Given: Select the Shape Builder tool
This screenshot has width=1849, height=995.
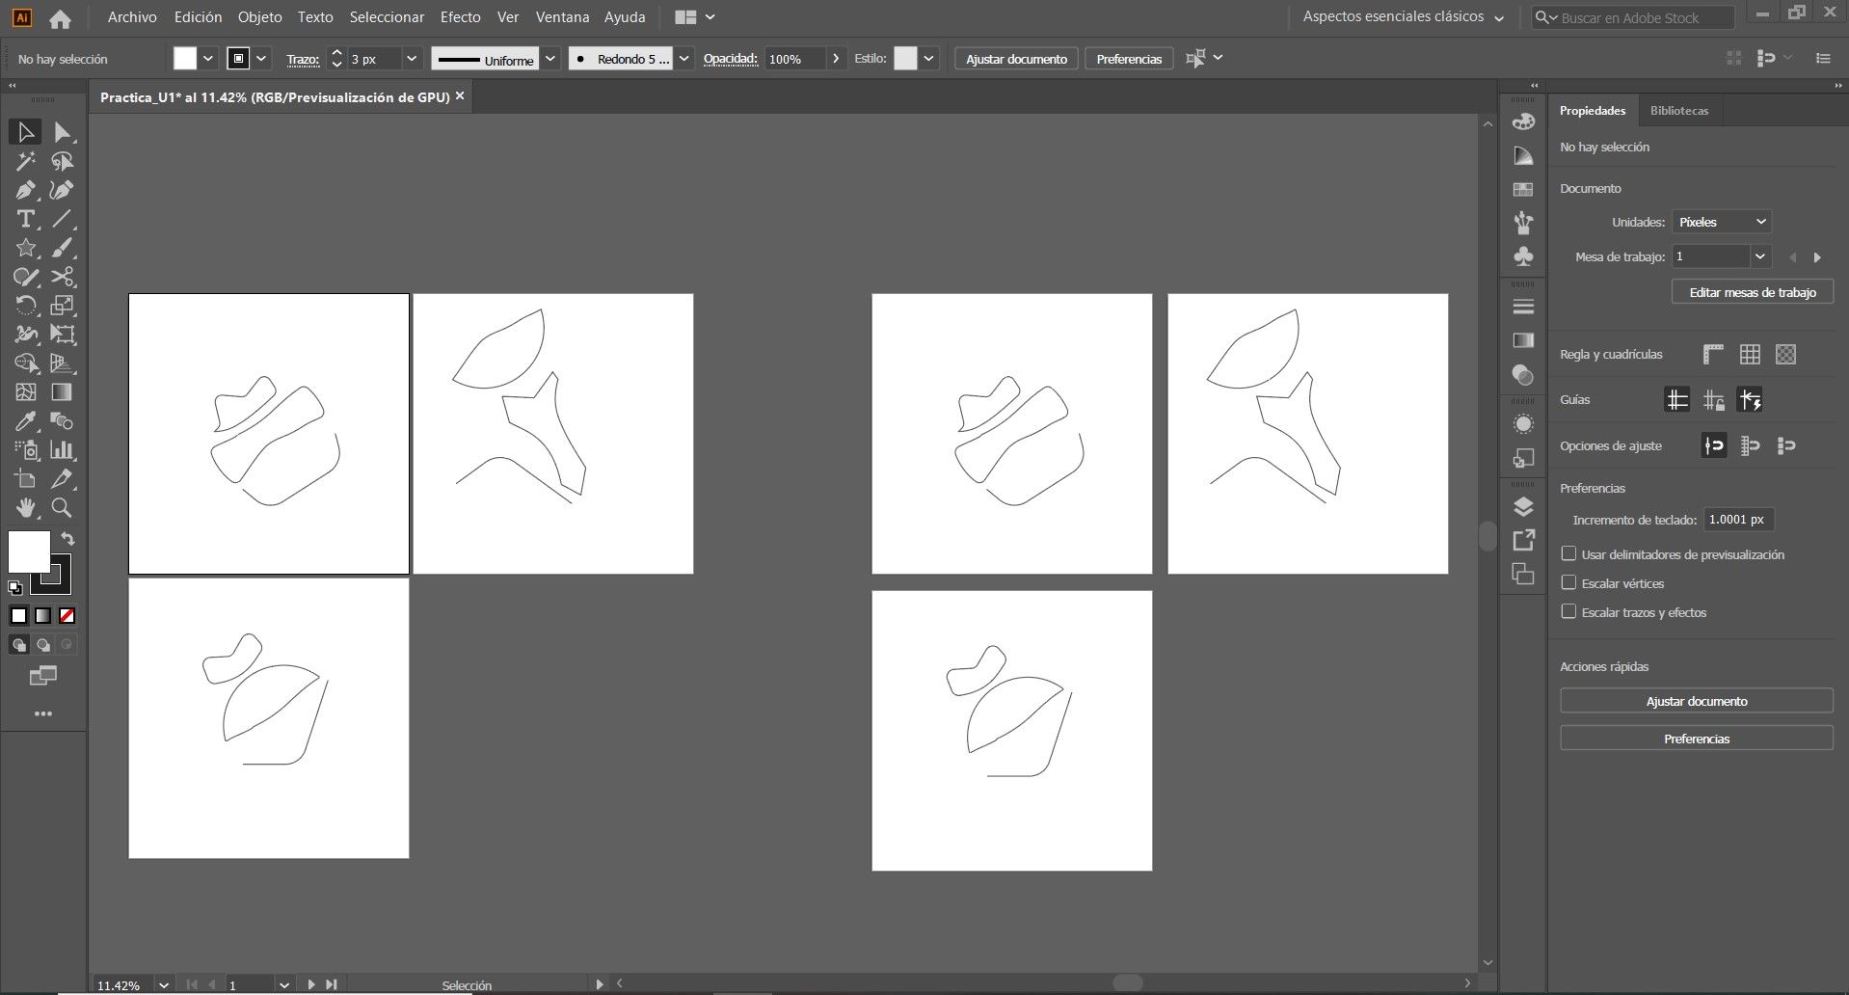Looking at the screenshot, I should pyautogui.click(x=25, y=363).
